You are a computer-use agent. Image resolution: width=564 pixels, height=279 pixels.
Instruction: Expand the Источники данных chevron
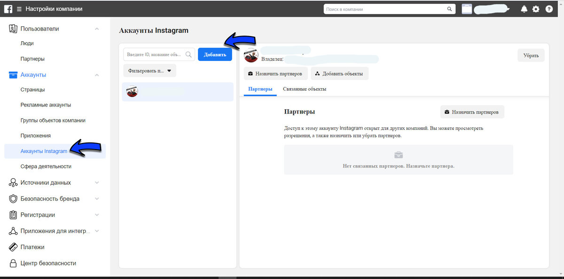click(x=97, y=182)
